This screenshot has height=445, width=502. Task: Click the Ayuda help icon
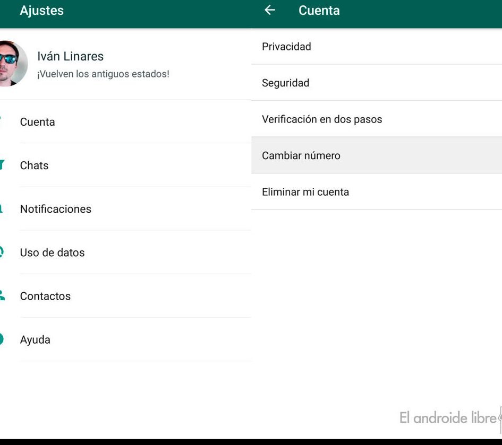(x=2, y=339)
